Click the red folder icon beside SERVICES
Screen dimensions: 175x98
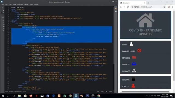pos(134,57)
